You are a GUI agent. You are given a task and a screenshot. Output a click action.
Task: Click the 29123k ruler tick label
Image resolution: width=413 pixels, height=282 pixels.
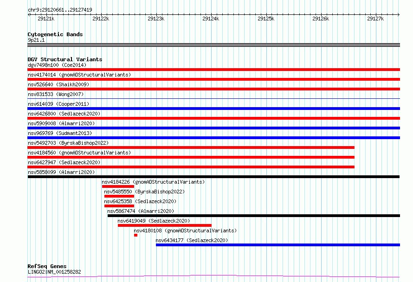point(156,19)
